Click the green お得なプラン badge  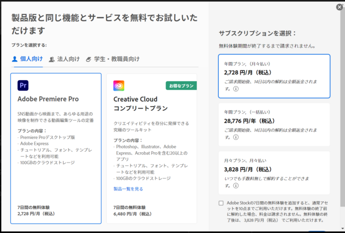point(181,86)
